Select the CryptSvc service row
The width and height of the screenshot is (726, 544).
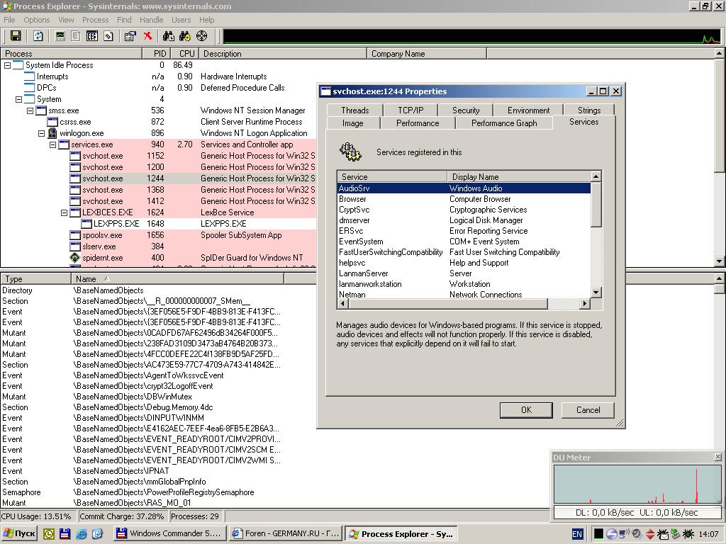click(464, 210)
